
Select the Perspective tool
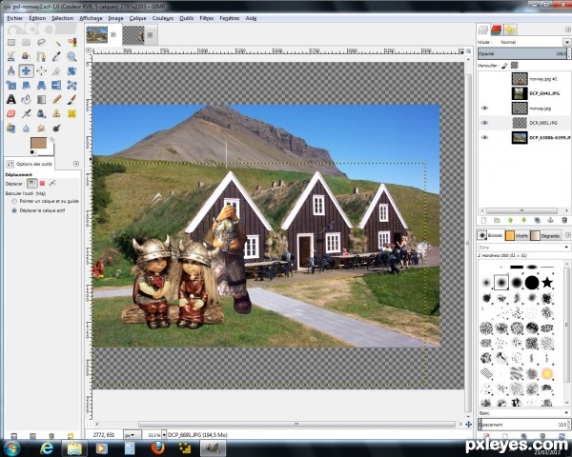pos(41,86)
